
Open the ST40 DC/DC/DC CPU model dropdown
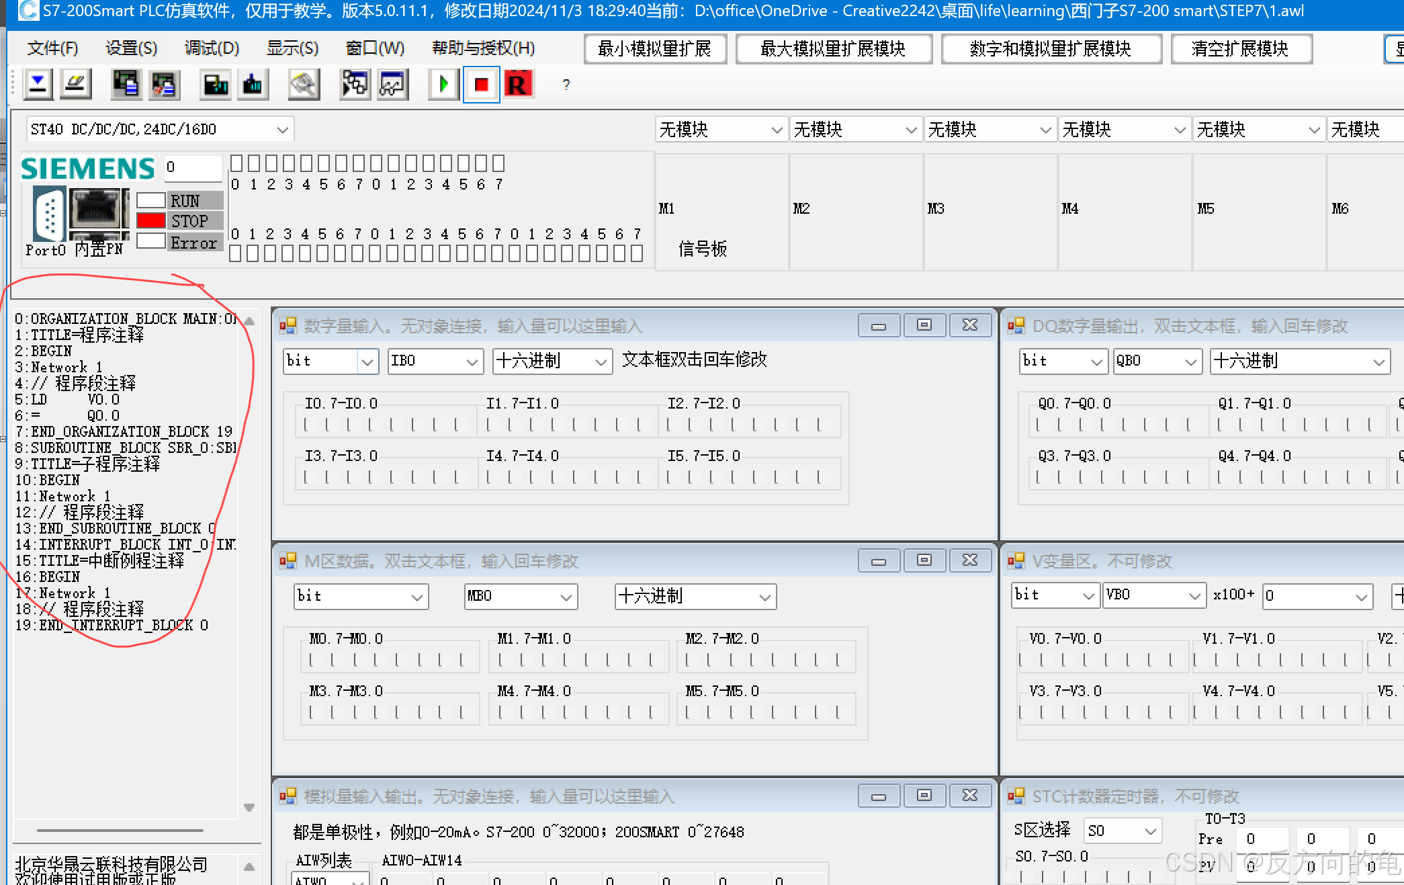point(282,129)
